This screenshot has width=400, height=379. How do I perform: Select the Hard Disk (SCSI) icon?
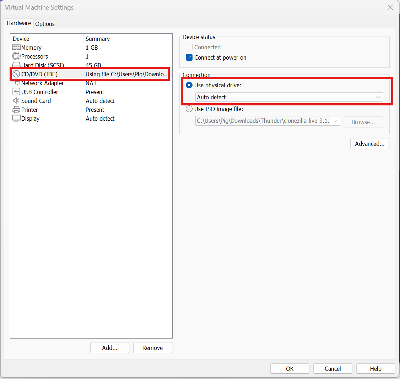(16, 65)
